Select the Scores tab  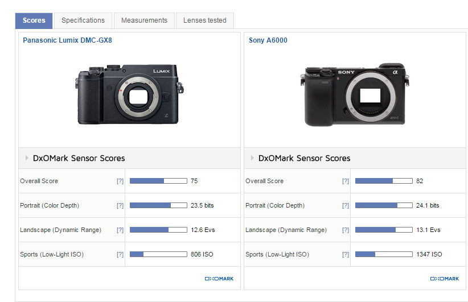[x=34, y=20]
